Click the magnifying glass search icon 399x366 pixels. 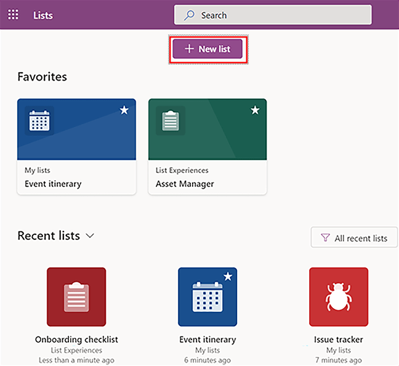190,15
